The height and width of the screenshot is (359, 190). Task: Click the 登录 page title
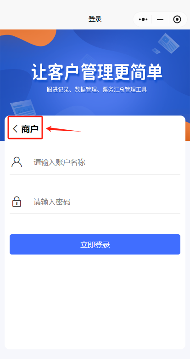click(95, 19)
